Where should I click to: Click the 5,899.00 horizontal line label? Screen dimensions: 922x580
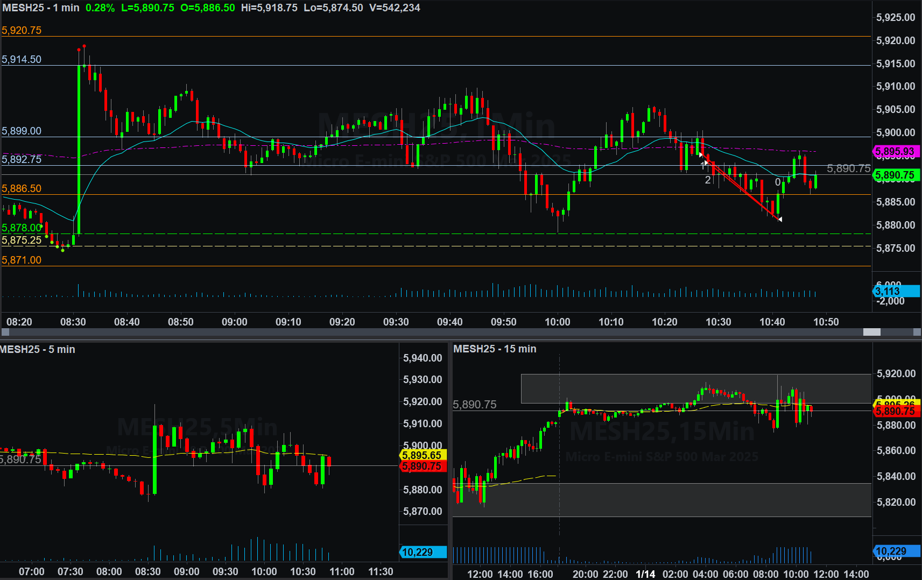[22, 131]
